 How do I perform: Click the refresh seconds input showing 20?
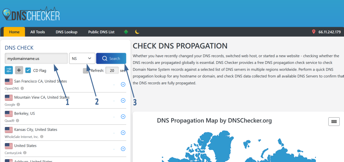112,71
